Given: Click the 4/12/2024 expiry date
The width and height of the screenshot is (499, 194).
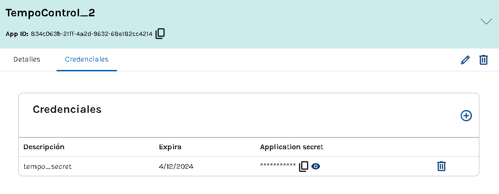Looking at the screenshot, I should [x=176, y=166].
